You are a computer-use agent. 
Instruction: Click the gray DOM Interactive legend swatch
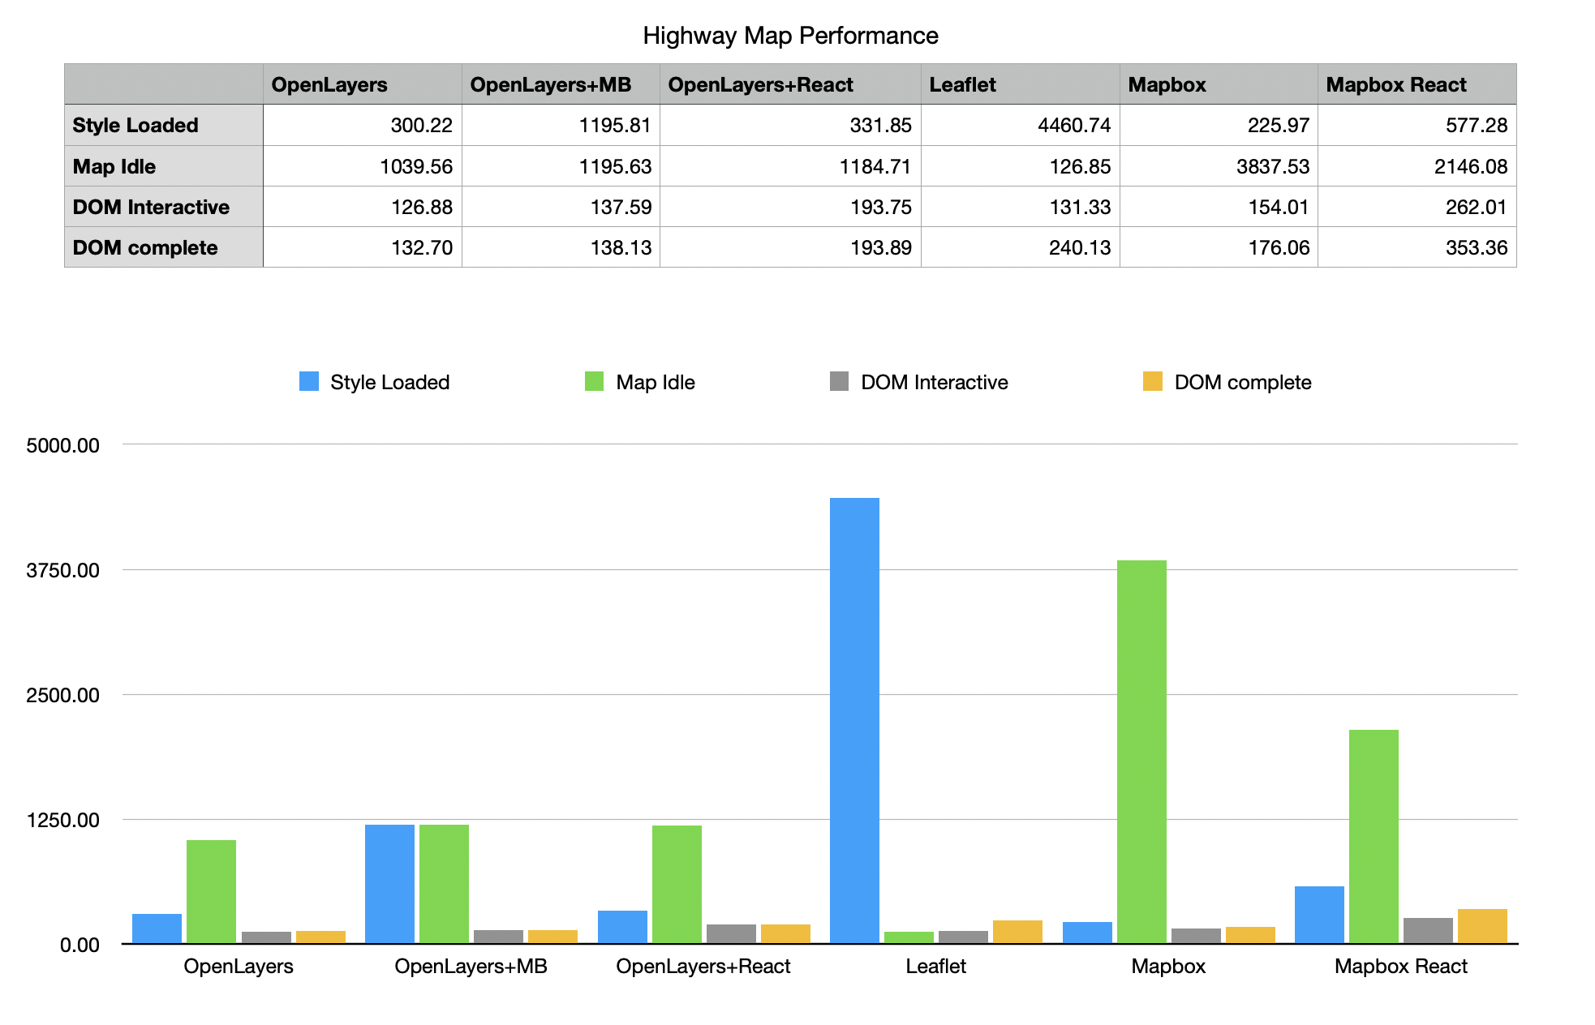point(839,381)
